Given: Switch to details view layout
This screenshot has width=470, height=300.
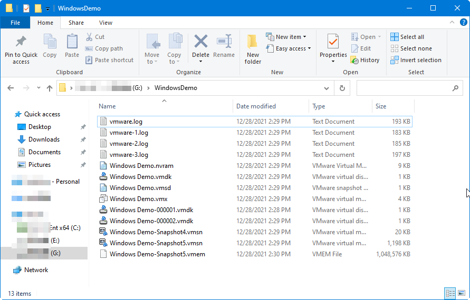Looking at the screenshot, I should point(450,293).
